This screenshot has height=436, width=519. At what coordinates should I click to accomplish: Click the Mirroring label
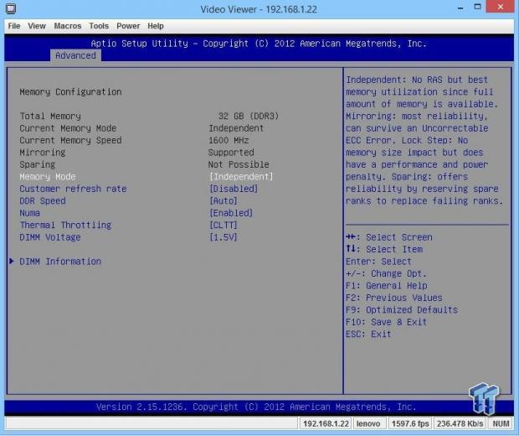coord(43,153)
